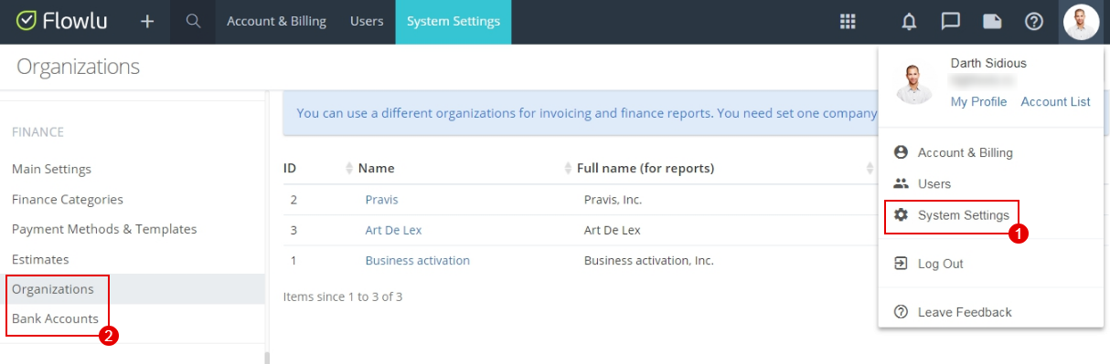1110x364 pixels.
Task: Click the Account & Billing person icon
Action: [901, 152]
